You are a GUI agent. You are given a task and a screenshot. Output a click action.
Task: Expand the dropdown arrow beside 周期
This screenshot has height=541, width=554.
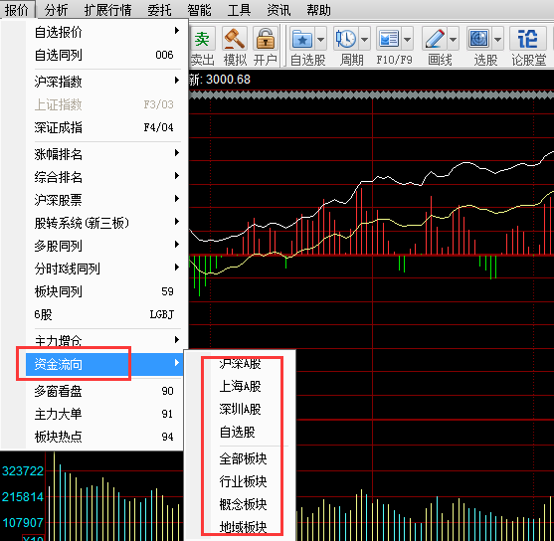pos(364,39)
